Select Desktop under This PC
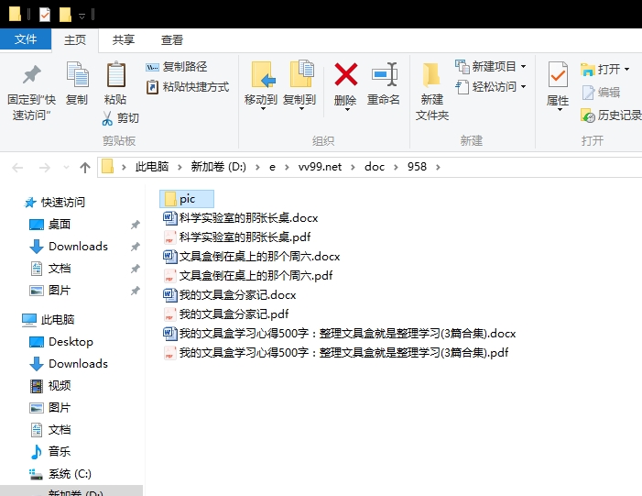 click(61, 342)
